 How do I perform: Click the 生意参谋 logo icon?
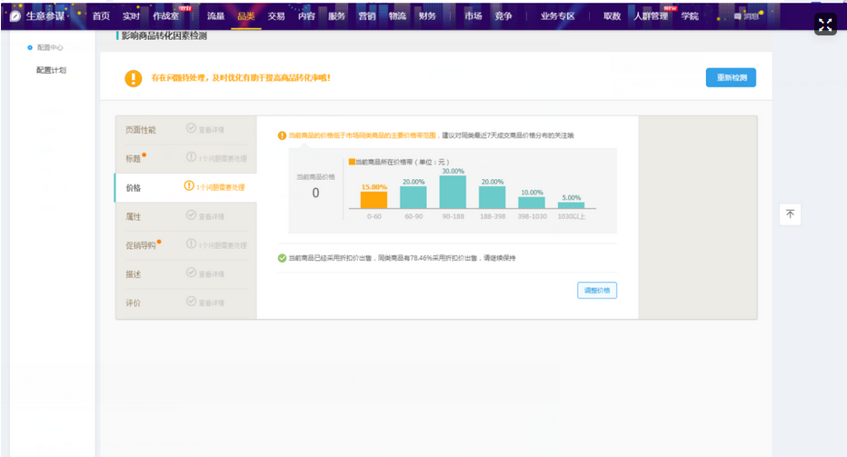click(15, 16)
